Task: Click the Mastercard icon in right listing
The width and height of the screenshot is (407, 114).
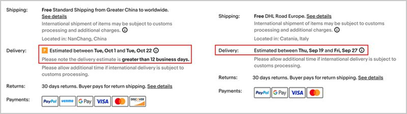Action: point(315,93)
